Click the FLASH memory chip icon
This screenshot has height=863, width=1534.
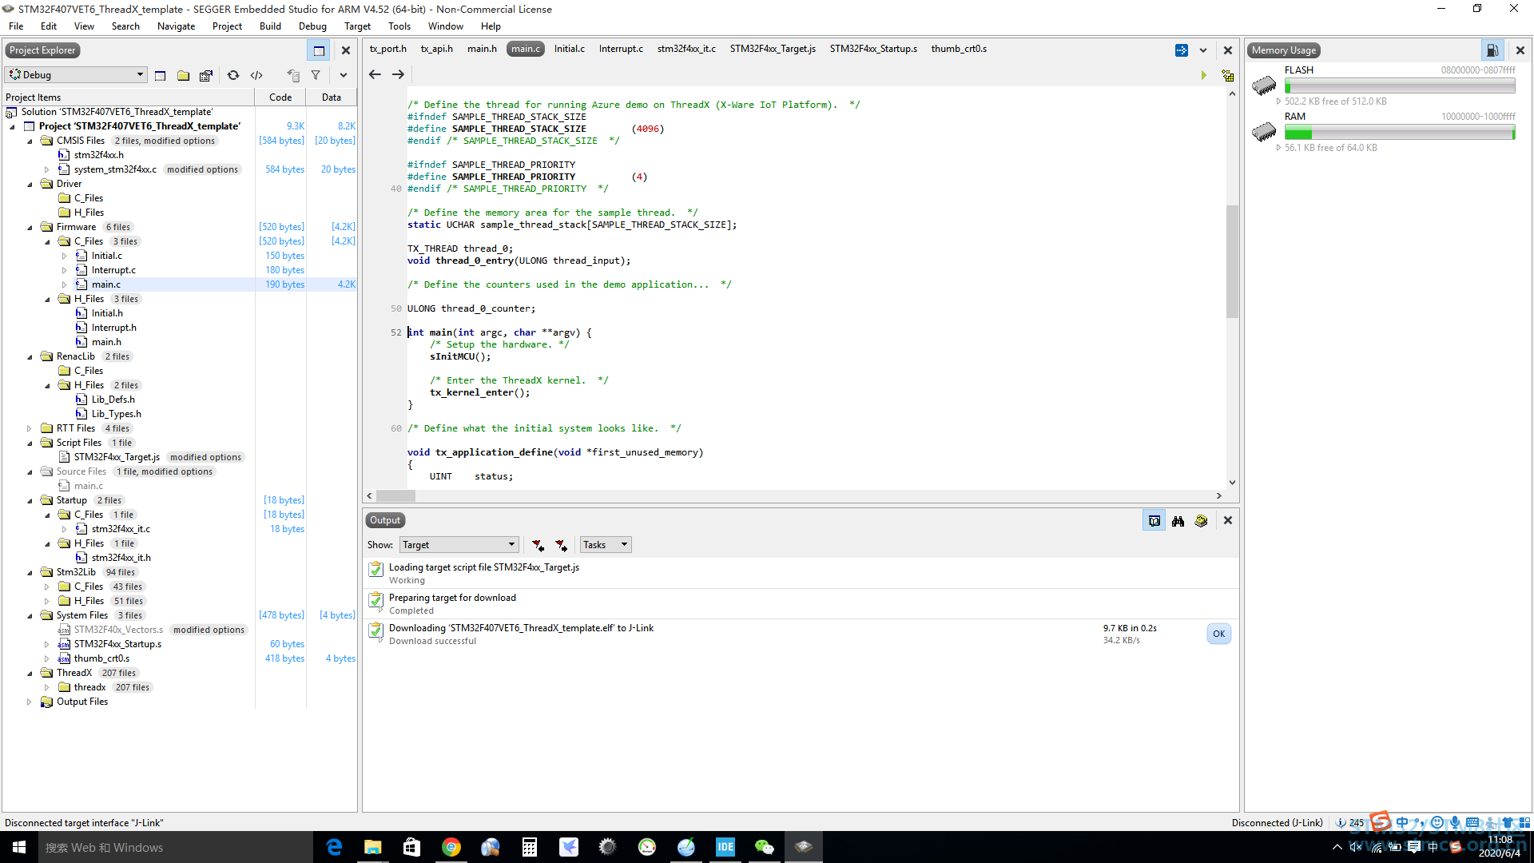[x=1264, y=85]
